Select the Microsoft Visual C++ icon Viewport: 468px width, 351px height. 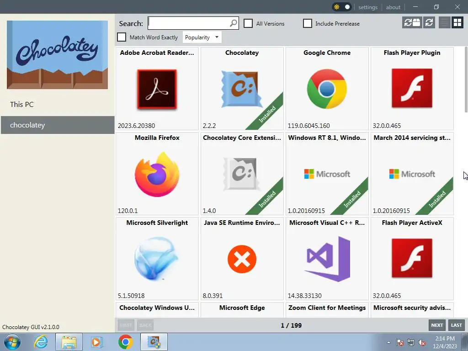(327, 259)
